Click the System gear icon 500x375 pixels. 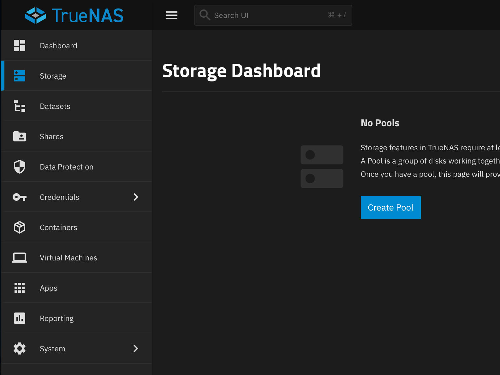pos(20,348)
